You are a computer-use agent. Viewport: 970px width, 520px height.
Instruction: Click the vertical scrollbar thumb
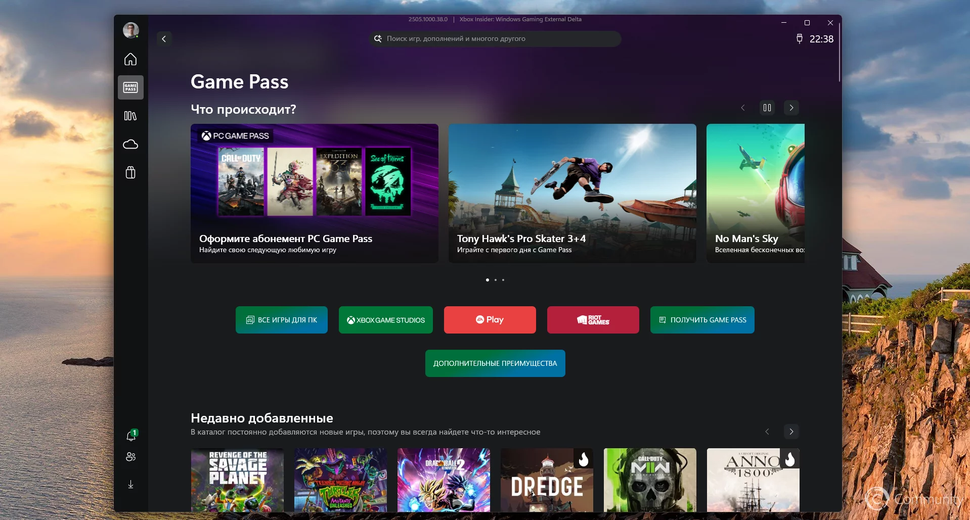tap(839, 52)
